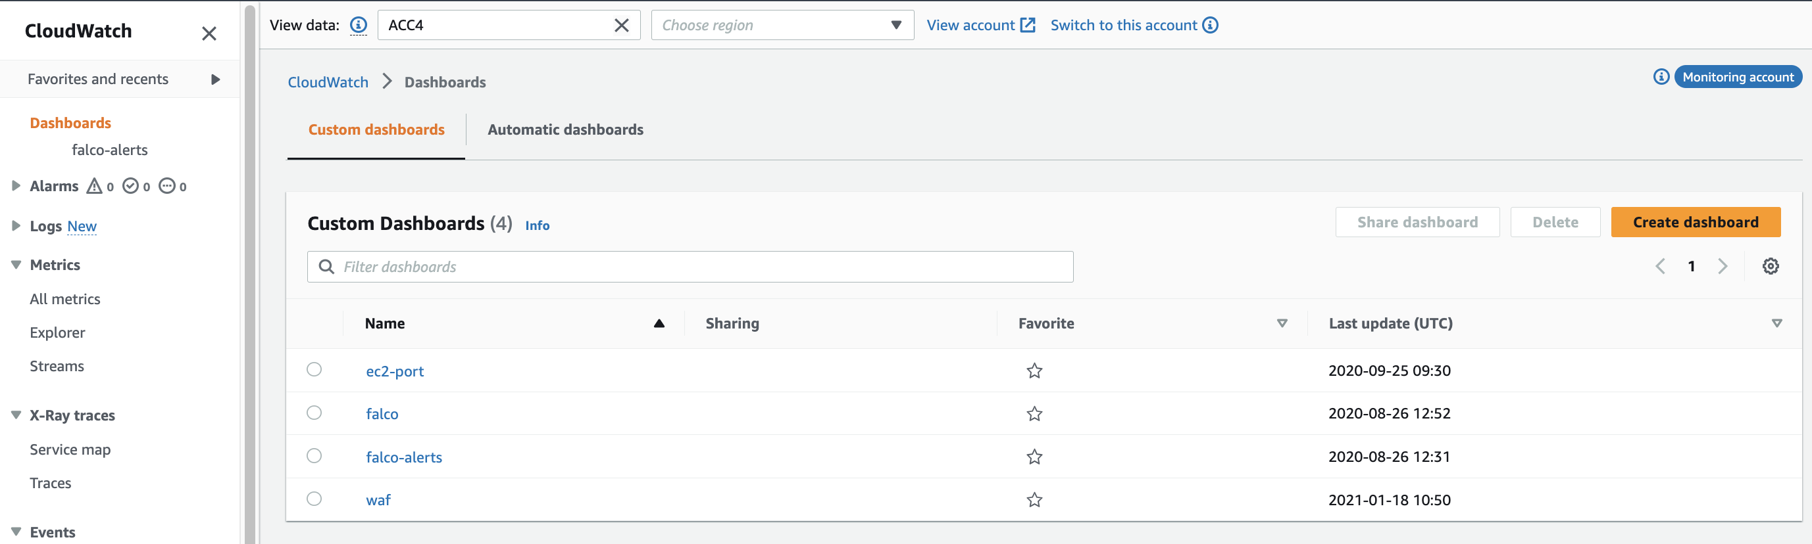Open falco-alerts in sidebar
Screen dimensions: 1812x544
click(110, 150)
